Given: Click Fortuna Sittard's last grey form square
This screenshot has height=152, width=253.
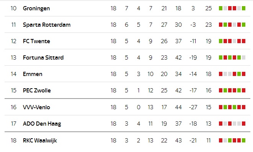Looking at the screenshot, I should point(244,58).
